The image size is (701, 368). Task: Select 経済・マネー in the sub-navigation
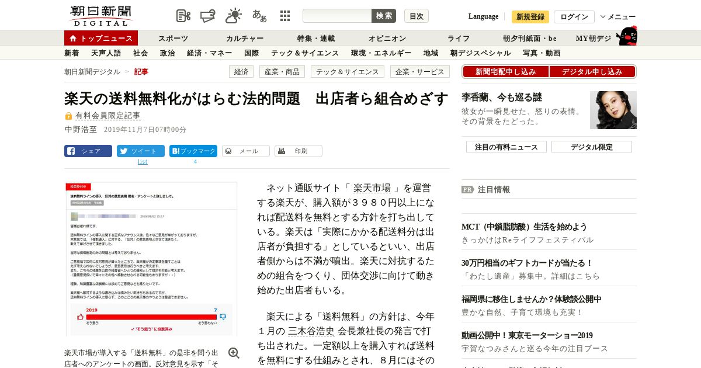pyautogui.click(x=210, y=53)
